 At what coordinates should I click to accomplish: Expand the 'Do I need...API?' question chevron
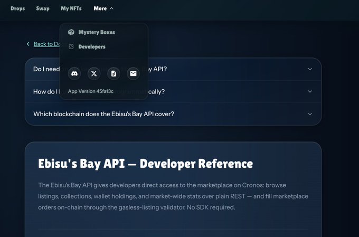click(310, 69)
